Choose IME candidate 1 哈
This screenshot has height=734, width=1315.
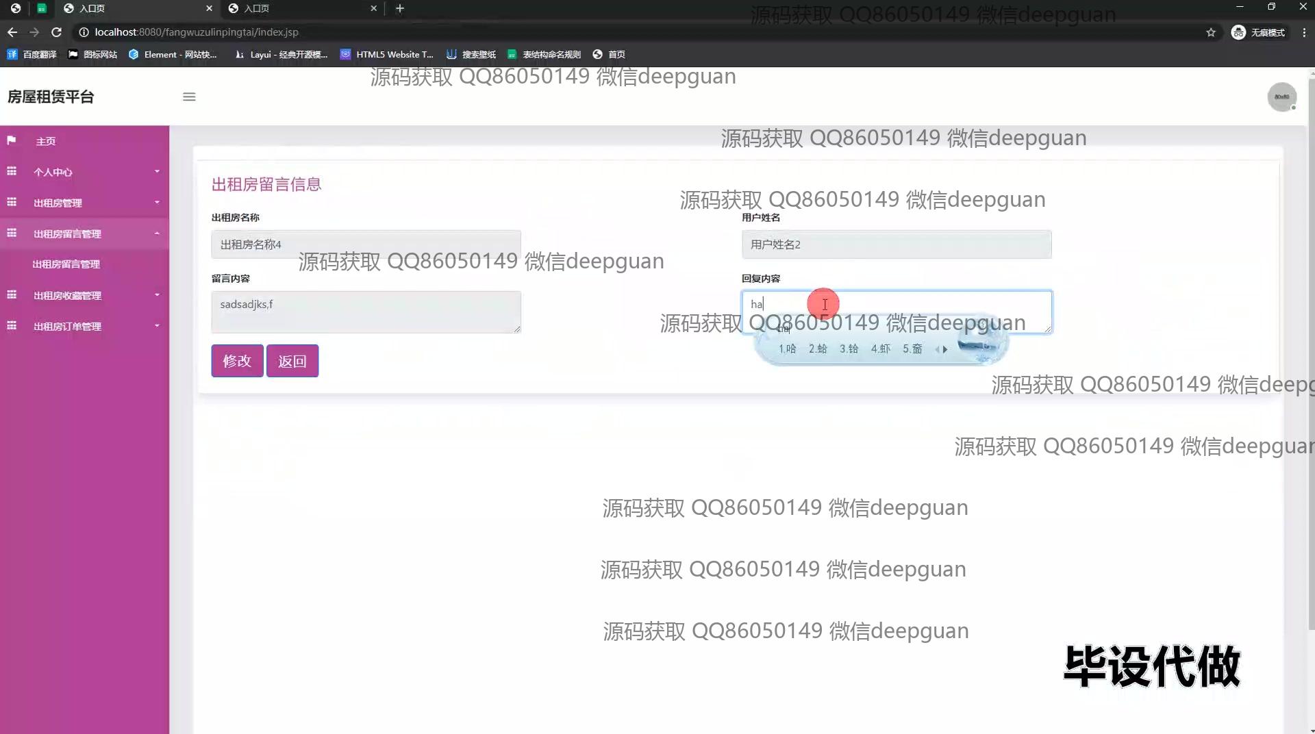tap(788, 349)
